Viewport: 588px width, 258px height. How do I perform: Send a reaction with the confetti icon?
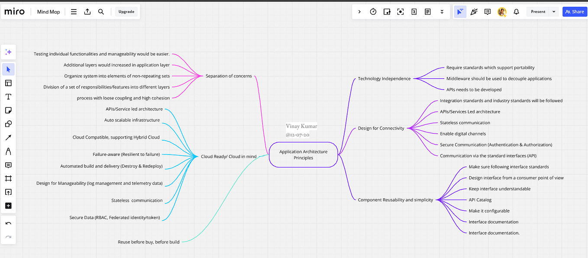click(x=474, y=12)
